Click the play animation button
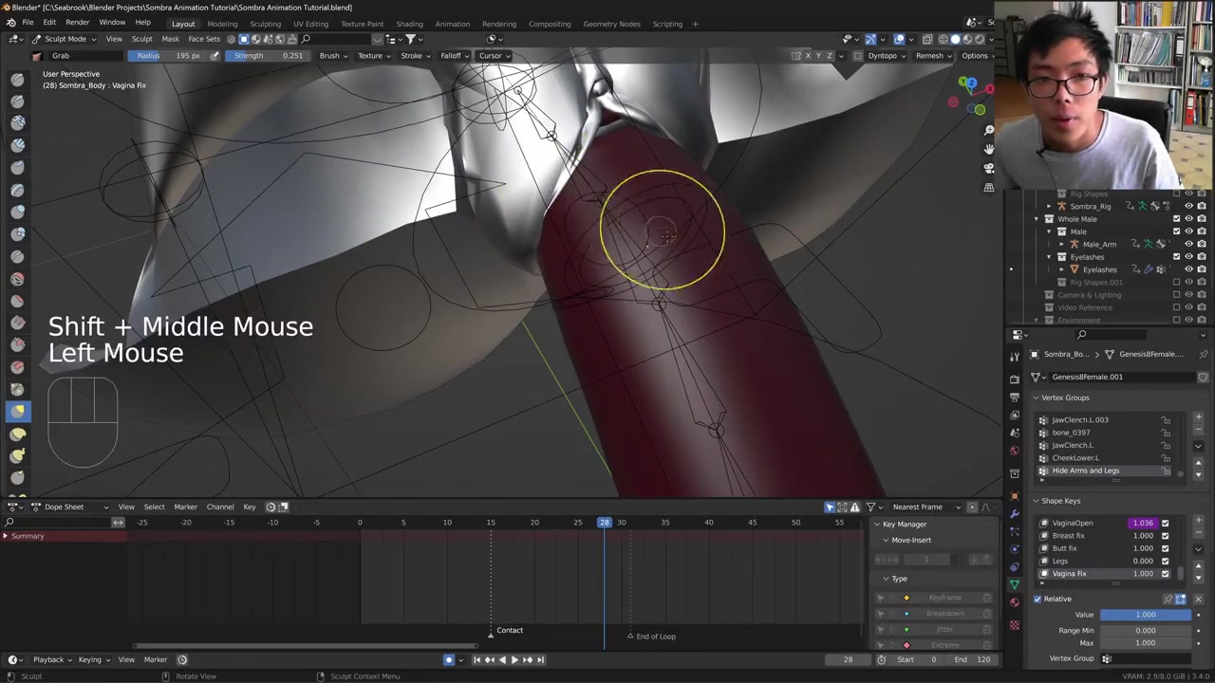This screenshot has height=683, width=1215. pos(514,659)
